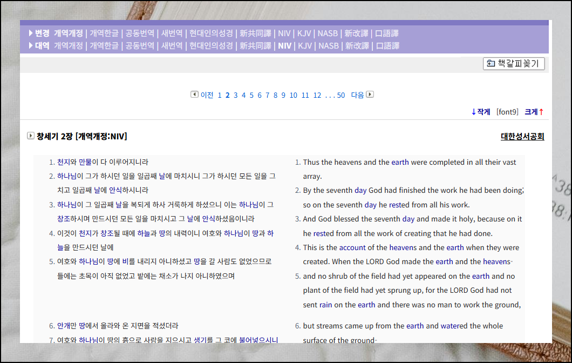The image size is (572, 363).
Task: Select bold NIV in the 대역 row
Action: tap(284, 46)
